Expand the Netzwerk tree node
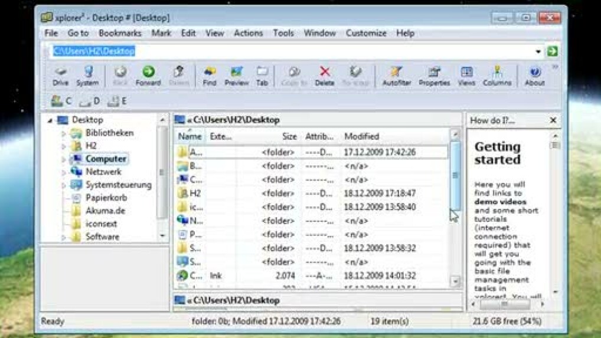Image resolution: width=601 pixels, height=338 pixels. [x=64, y=172]
